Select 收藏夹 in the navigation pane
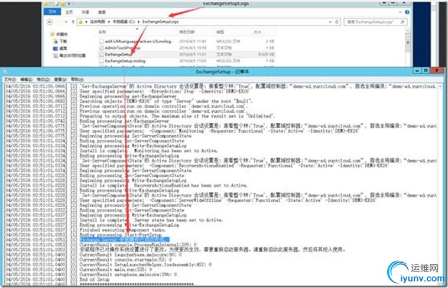448x288 pixels. [x=61, y=34]
